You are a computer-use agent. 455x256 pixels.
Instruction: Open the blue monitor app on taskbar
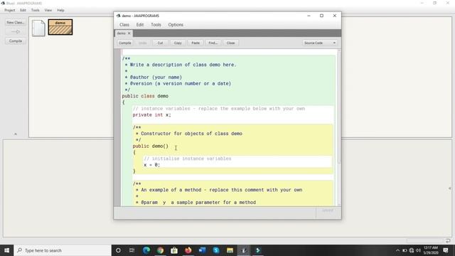pos(202,250)
